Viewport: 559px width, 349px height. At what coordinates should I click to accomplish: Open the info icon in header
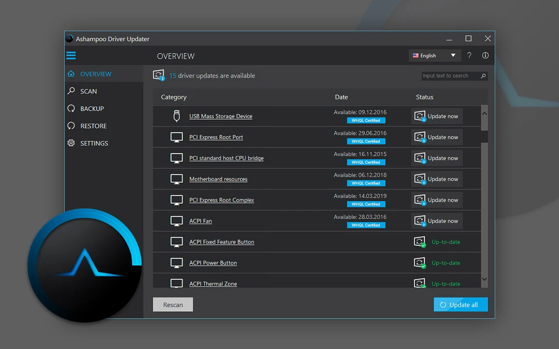click(x=485, y=55)
